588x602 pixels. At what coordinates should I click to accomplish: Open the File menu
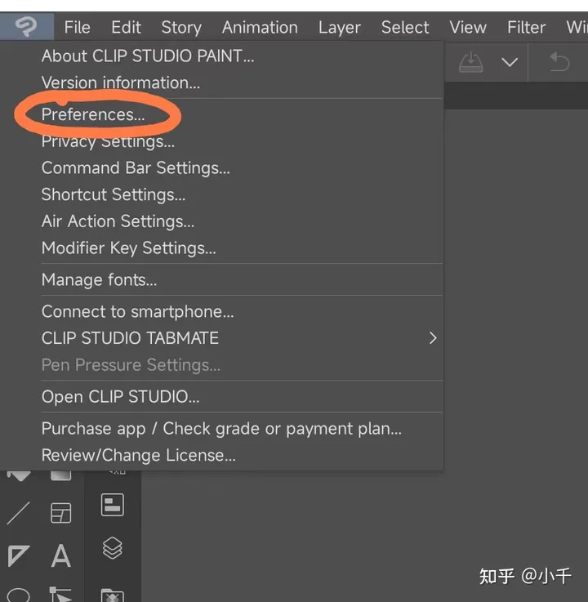(77, 27)
